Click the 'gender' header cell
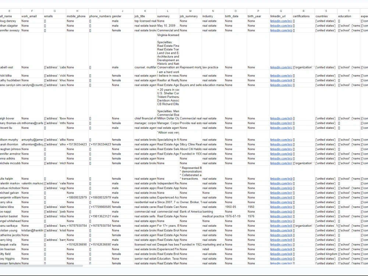Viewport: 368px width, 276px height. click(x=123, y=16)
